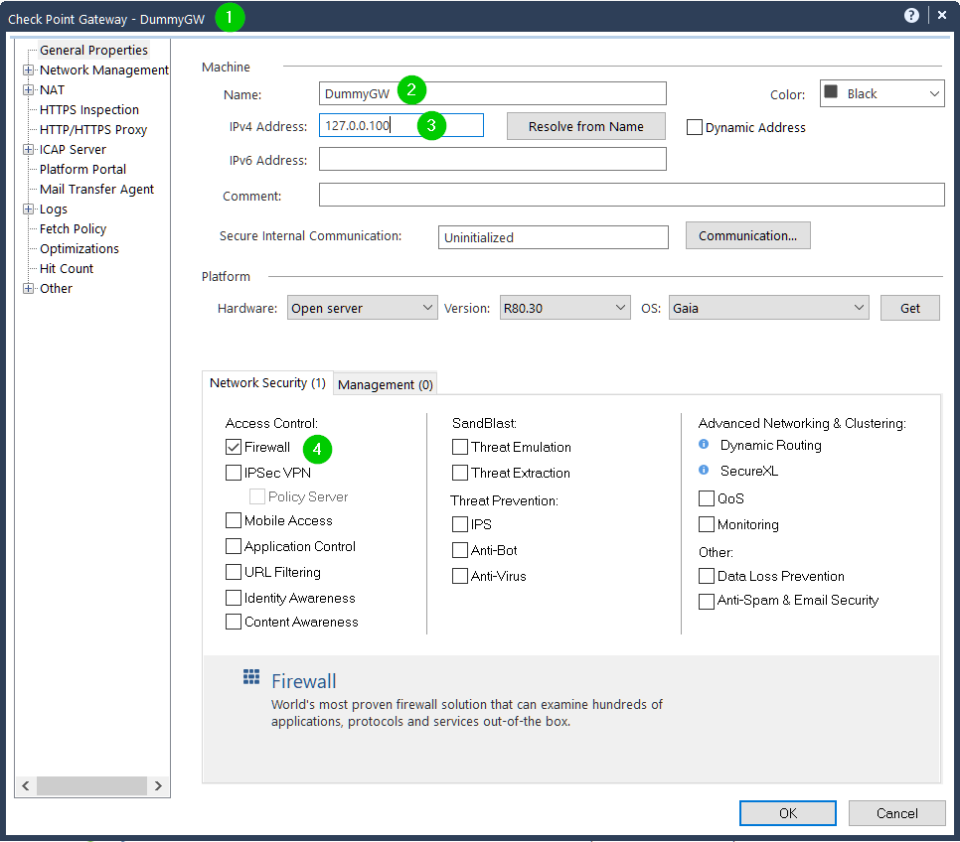
Task: Enable the Anti-Virus checkbox
Action: (460, 576)
